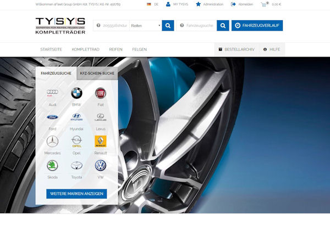Click WEITERE MARKEN ANZEIGEN button
Screen dimensions: 330x225
[76, 194]
